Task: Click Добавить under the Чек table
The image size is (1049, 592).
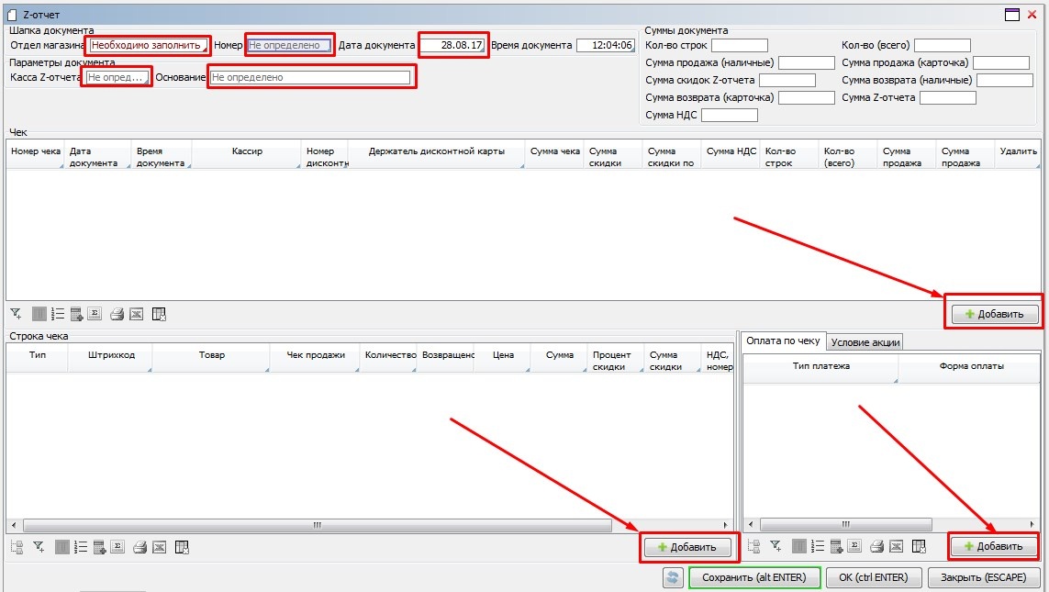Action: (x=994, y=314)
